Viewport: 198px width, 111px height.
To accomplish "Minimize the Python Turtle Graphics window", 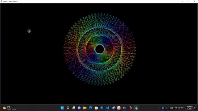I will [183, 1].
